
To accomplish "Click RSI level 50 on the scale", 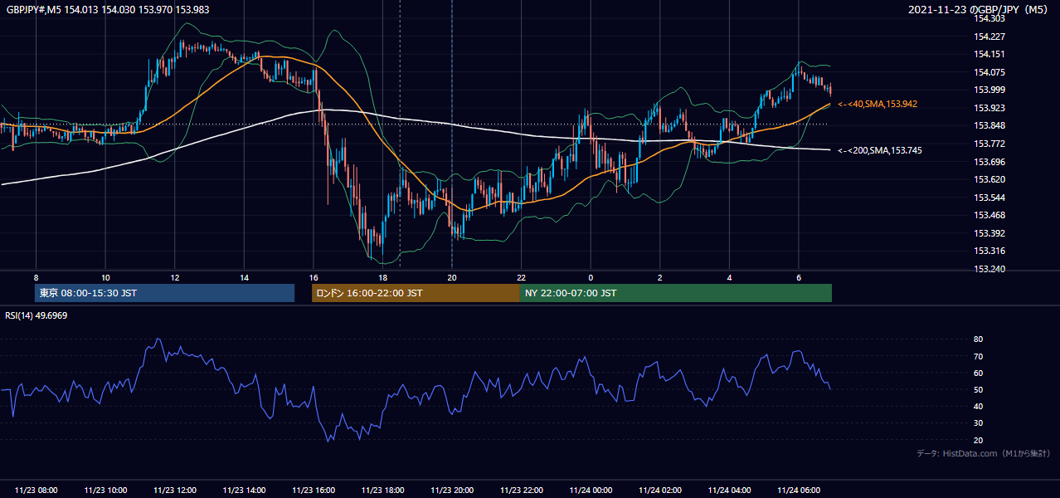I will coord(978,389).
